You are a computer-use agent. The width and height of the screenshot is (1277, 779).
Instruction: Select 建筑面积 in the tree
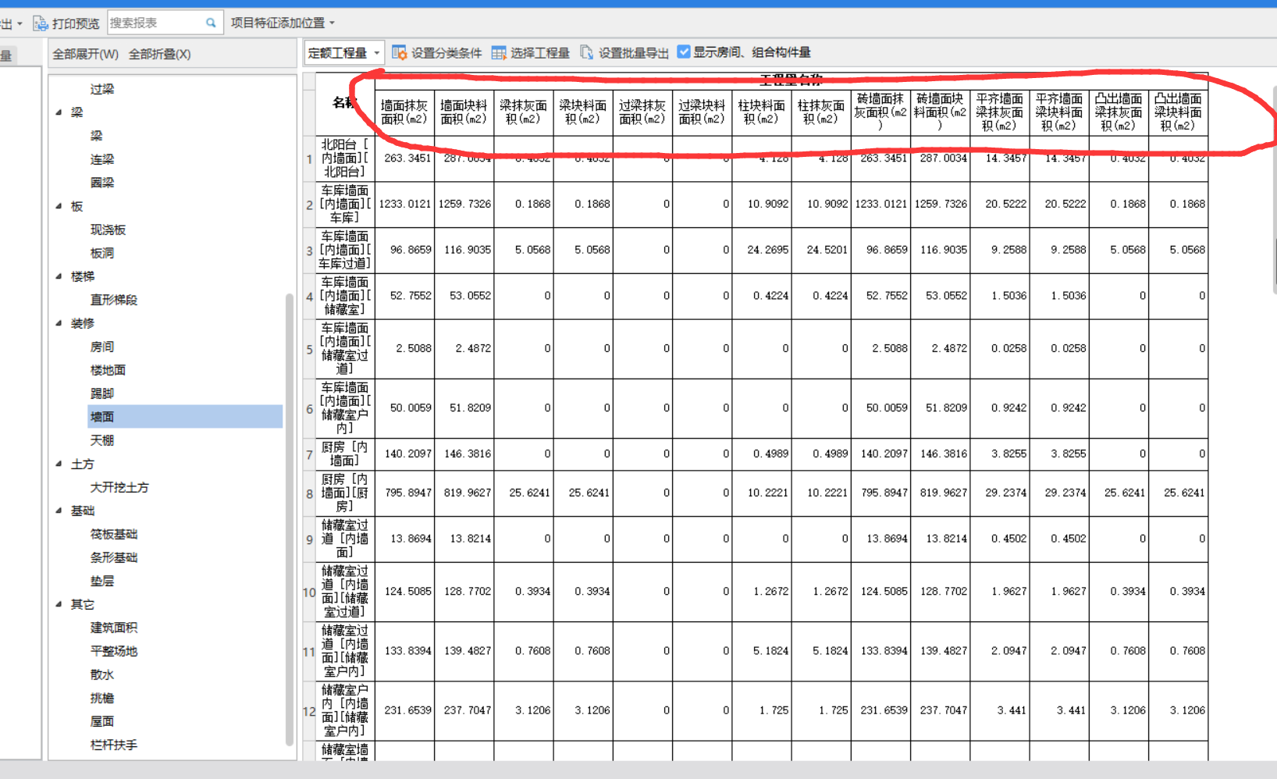pos(114,628)
